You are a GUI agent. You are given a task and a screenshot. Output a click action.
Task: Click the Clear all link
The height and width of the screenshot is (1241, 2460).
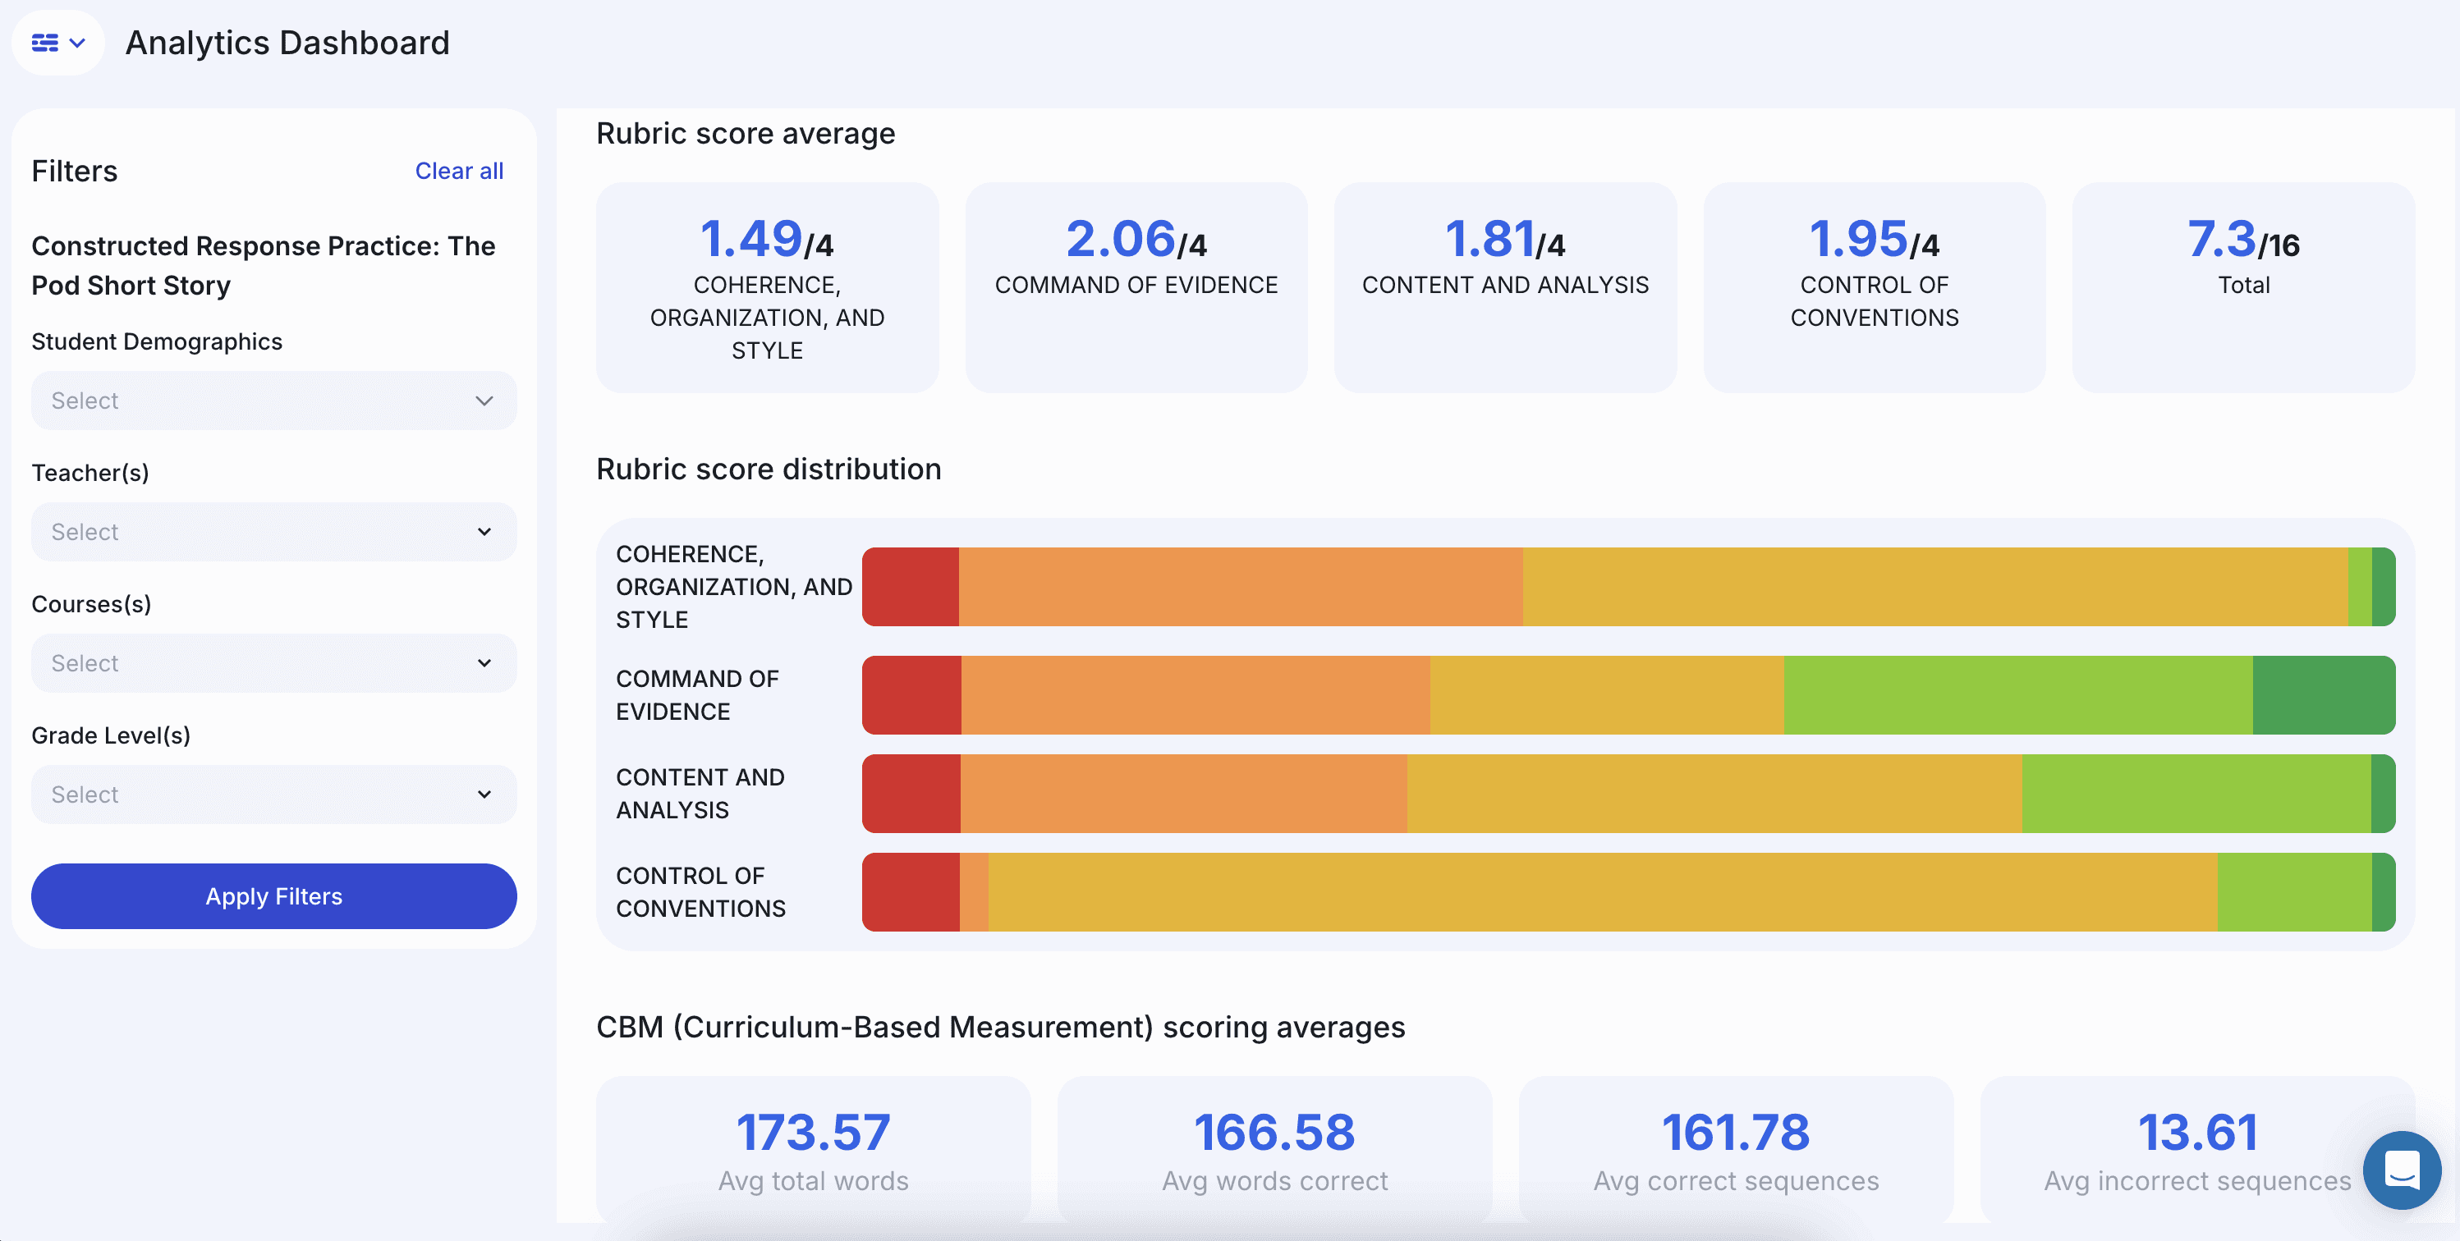tap(458, 171)
